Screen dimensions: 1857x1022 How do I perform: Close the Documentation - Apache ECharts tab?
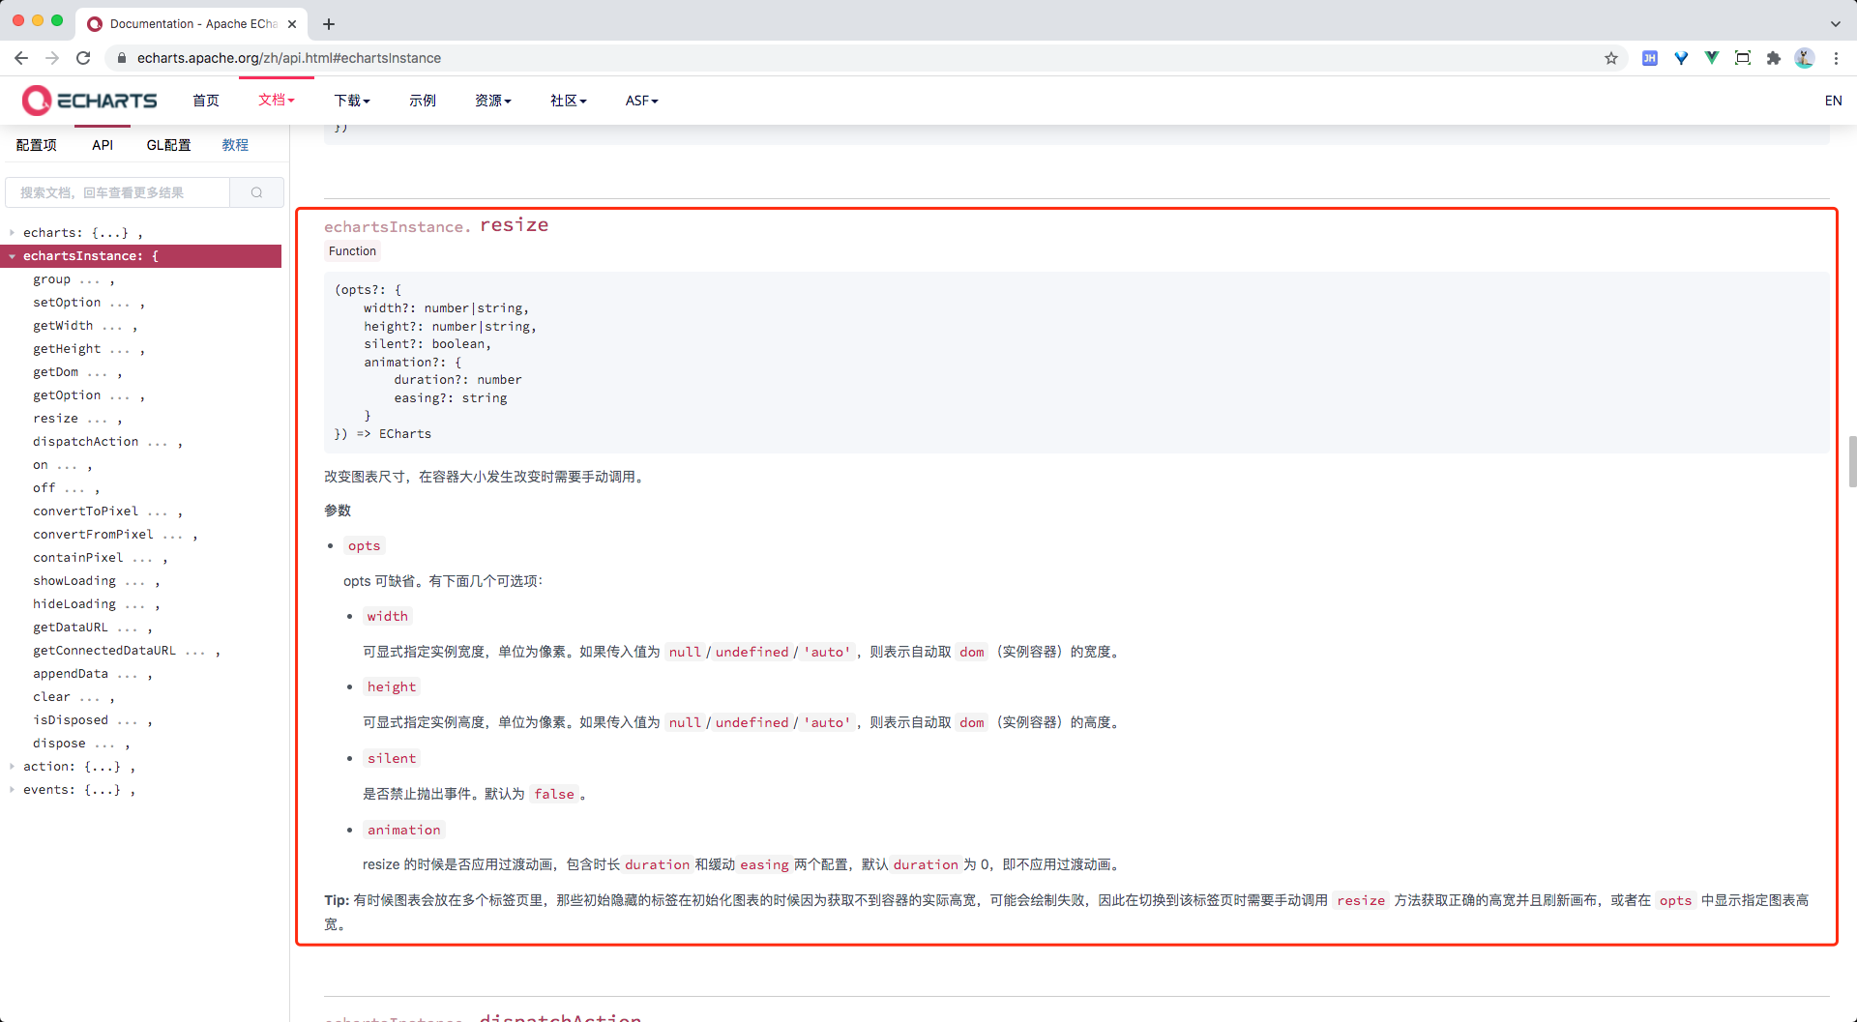point(292,24)
